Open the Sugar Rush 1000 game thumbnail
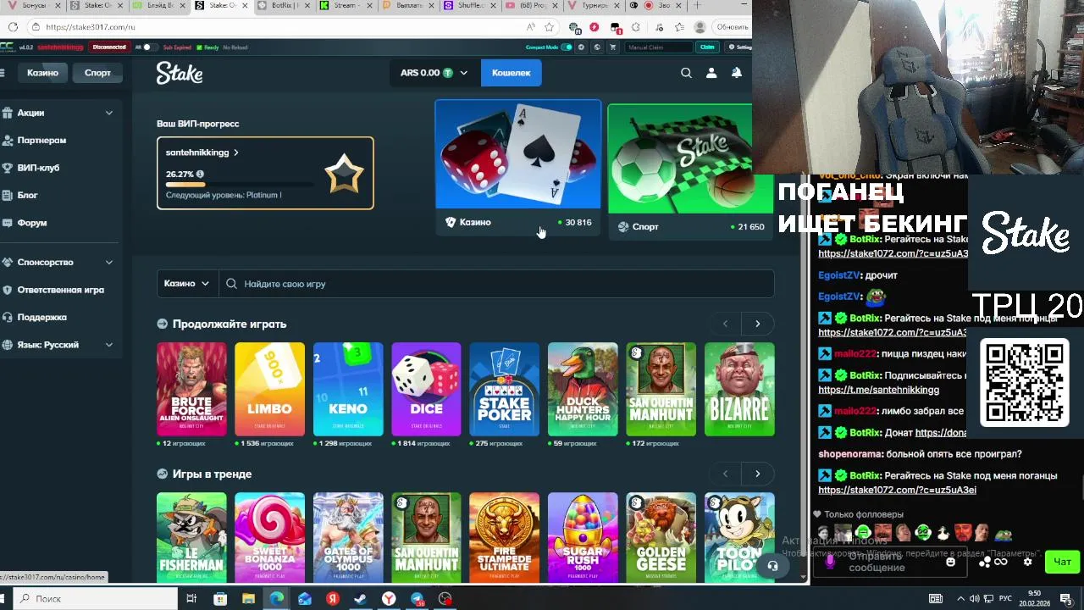 click(583, 536)
